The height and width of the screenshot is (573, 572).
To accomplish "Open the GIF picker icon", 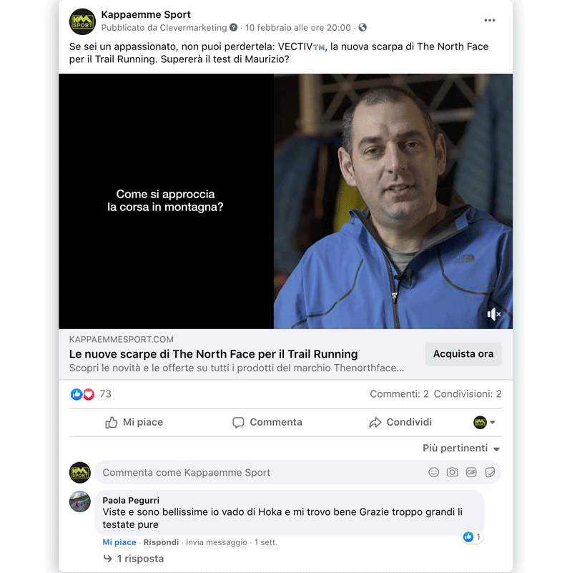I will (x=471, y=472).
